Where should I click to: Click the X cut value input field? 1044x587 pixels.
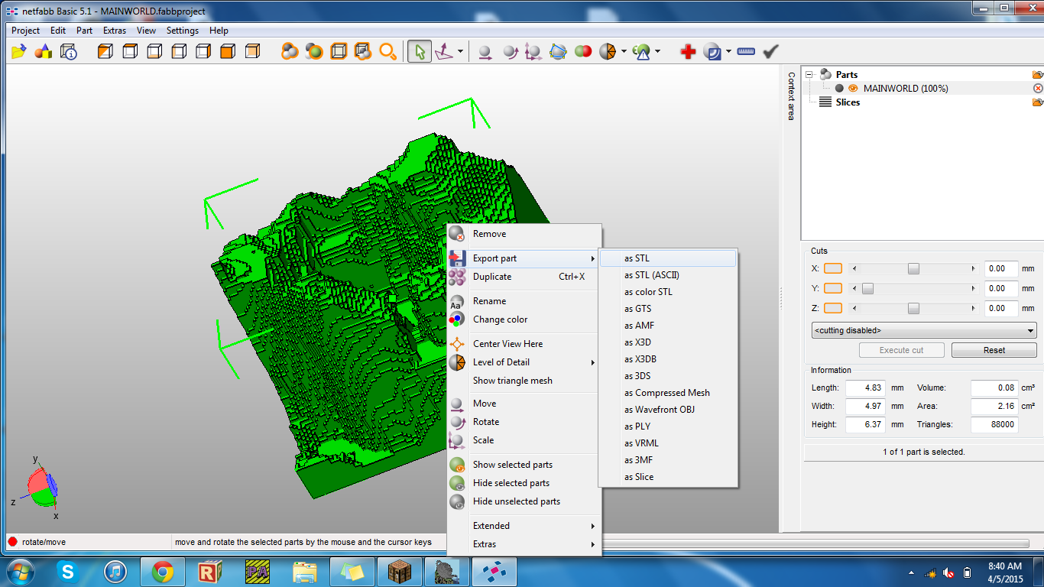click(x=1000, y=269)
